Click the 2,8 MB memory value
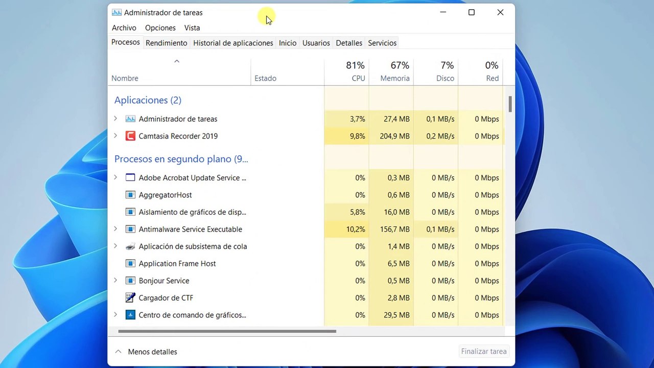The image size is (654, 368). [x=399, y=298]
